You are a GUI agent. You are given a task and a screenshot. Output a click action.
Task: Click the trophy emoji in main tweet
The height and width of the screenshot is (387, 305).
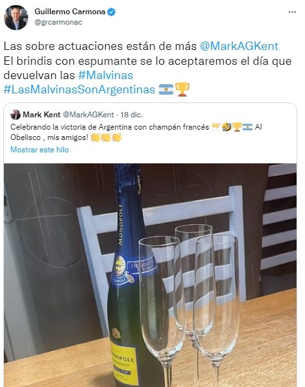tap(182, 89)
